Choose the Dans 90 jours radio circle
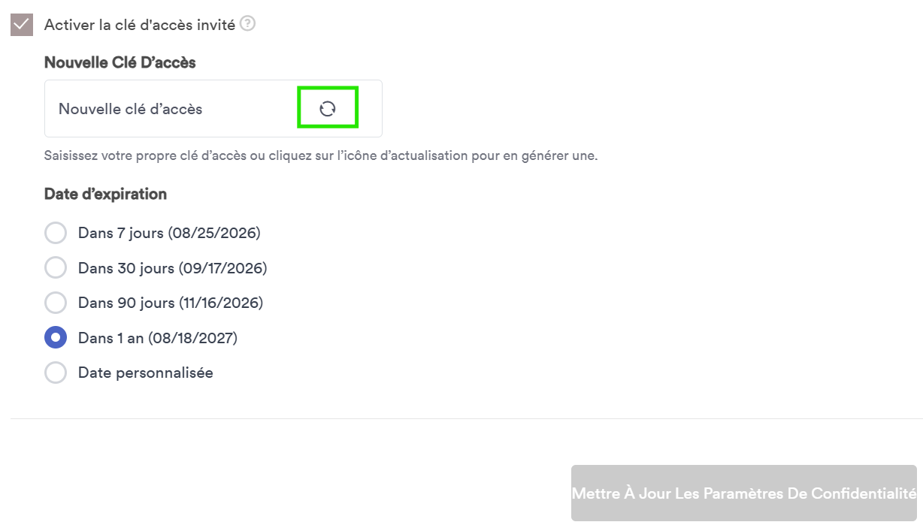Screen dimensions: 923x528 point(56,303)
